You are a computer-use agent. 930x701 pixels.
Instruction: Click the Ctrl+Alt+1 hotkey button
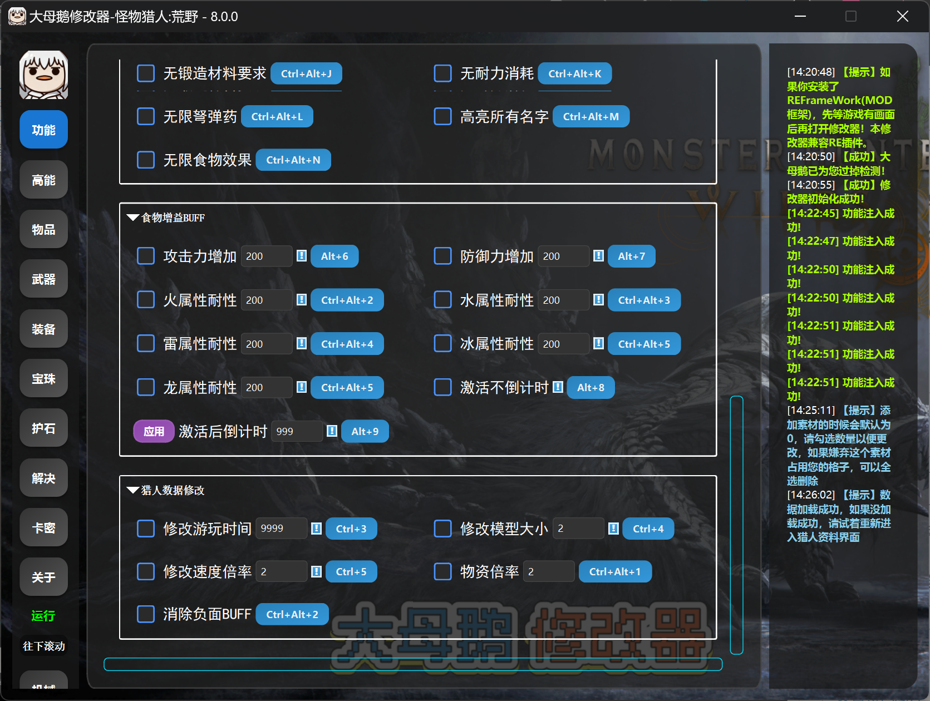pos(615,571)
